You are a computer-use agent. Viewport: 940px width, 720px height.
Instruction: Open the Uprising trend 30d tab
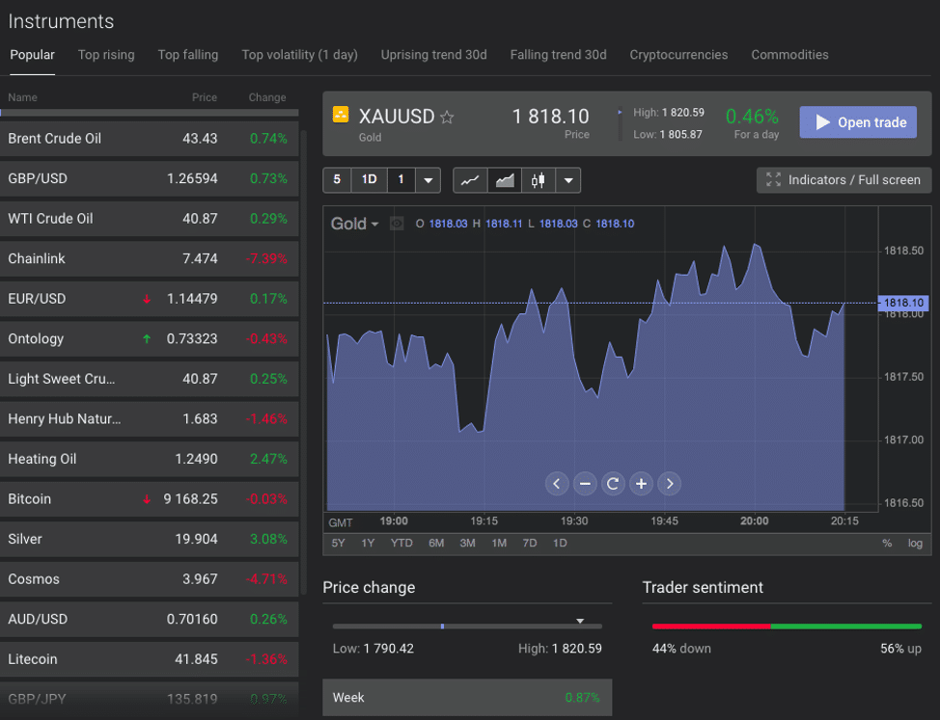434,55
